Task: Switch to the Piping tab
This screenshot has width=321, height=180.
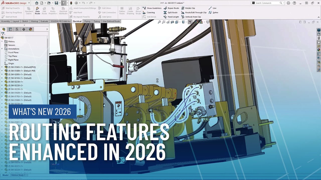Action: tap(87, 21)
